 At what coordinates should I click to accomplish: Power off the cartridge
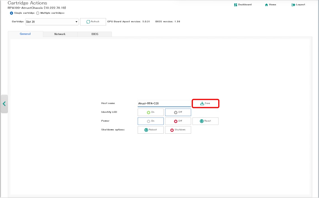(x=178, y=121)
